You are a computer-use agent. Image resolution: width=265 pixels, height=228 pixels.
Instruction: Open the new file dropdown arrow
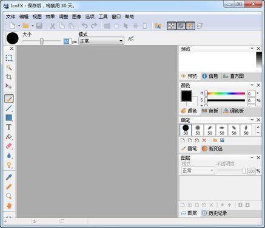(x=19, y=26)
